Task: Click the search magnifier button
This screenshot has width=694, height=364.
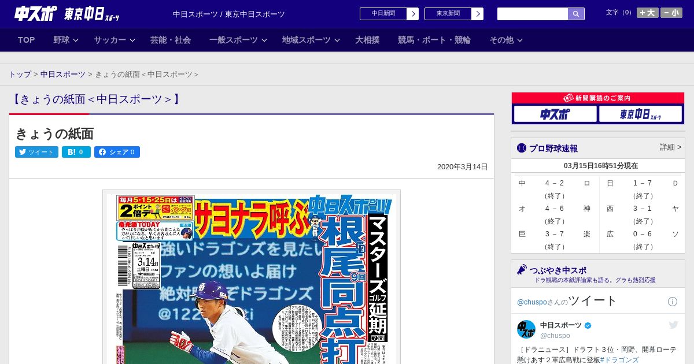Action: 576,14
